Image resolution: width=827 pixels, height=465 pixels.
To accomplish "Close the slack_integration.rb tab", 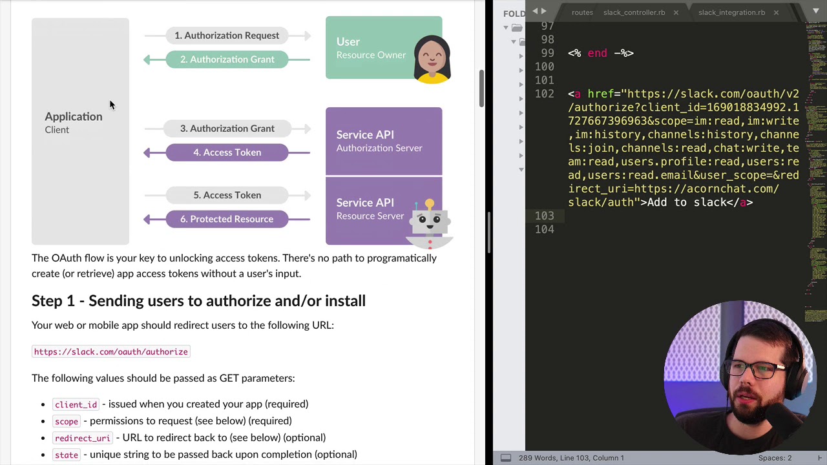I will tap(776, 12).
